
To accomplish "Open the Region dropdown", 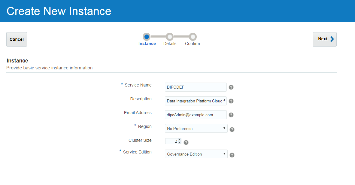I will pos(196,128).
